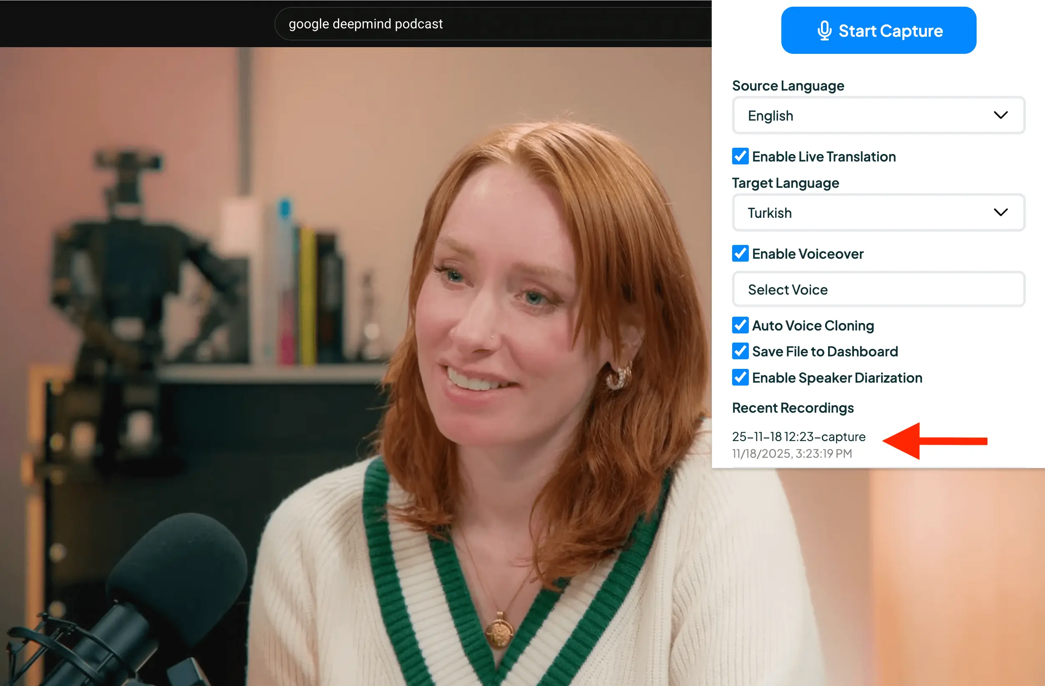1045x686 pixels.
Task: Uncheck the Enable Voiceover option
Action: tap(740, 253)
